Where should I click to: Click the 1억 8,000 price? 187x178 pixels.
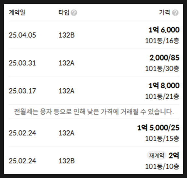point(164,85)
